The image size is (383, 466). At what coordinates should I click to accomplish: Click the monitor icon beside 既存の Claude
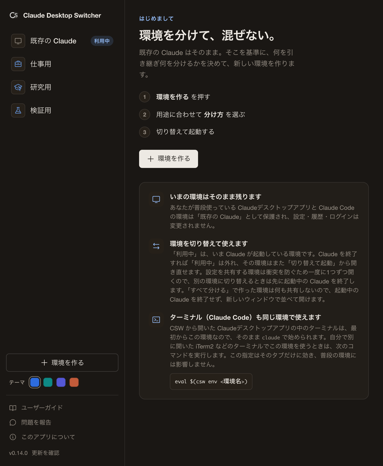pyautogui.click(x=18, y=41)
